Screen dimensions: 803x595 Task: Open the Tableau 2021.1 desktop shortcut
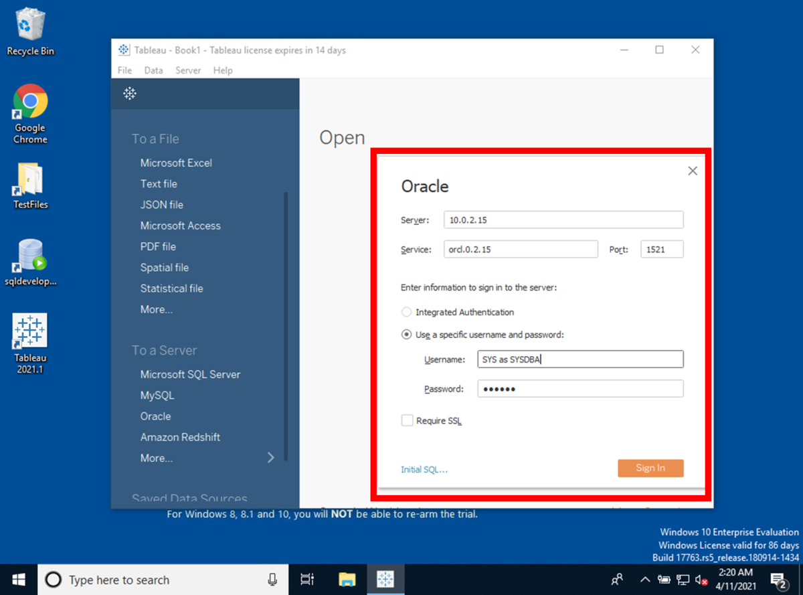tap(30, 344)
